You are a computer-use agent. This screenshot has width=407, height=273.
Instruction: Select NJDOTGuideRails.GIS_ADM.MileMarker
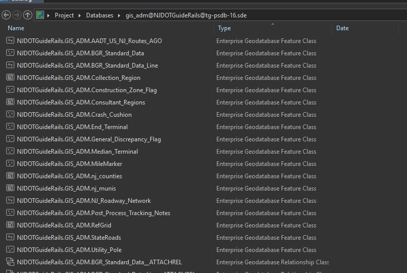69,164
